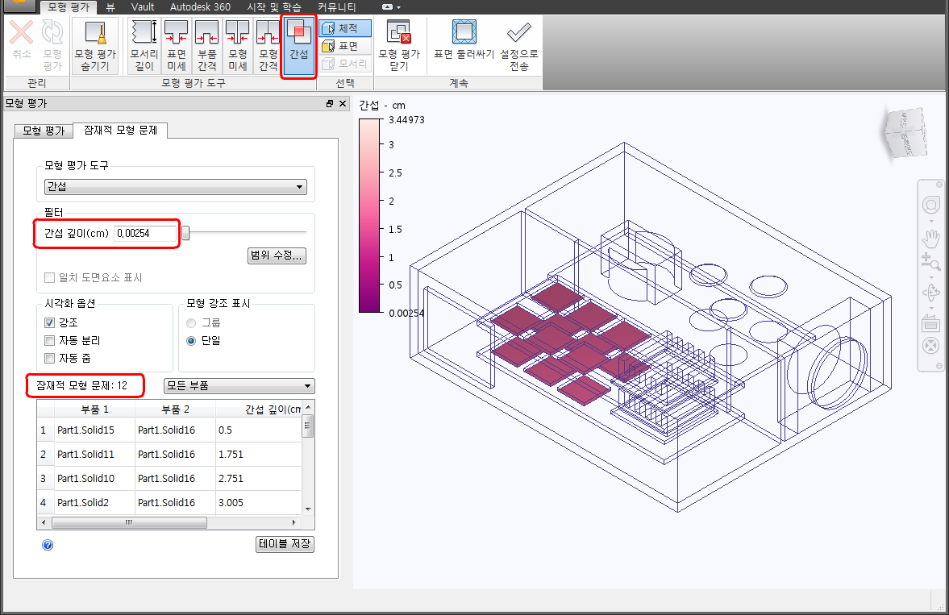Choose 모서리 selection mode
Viewport: 949px width, 615px height.
tap(345, 64)
